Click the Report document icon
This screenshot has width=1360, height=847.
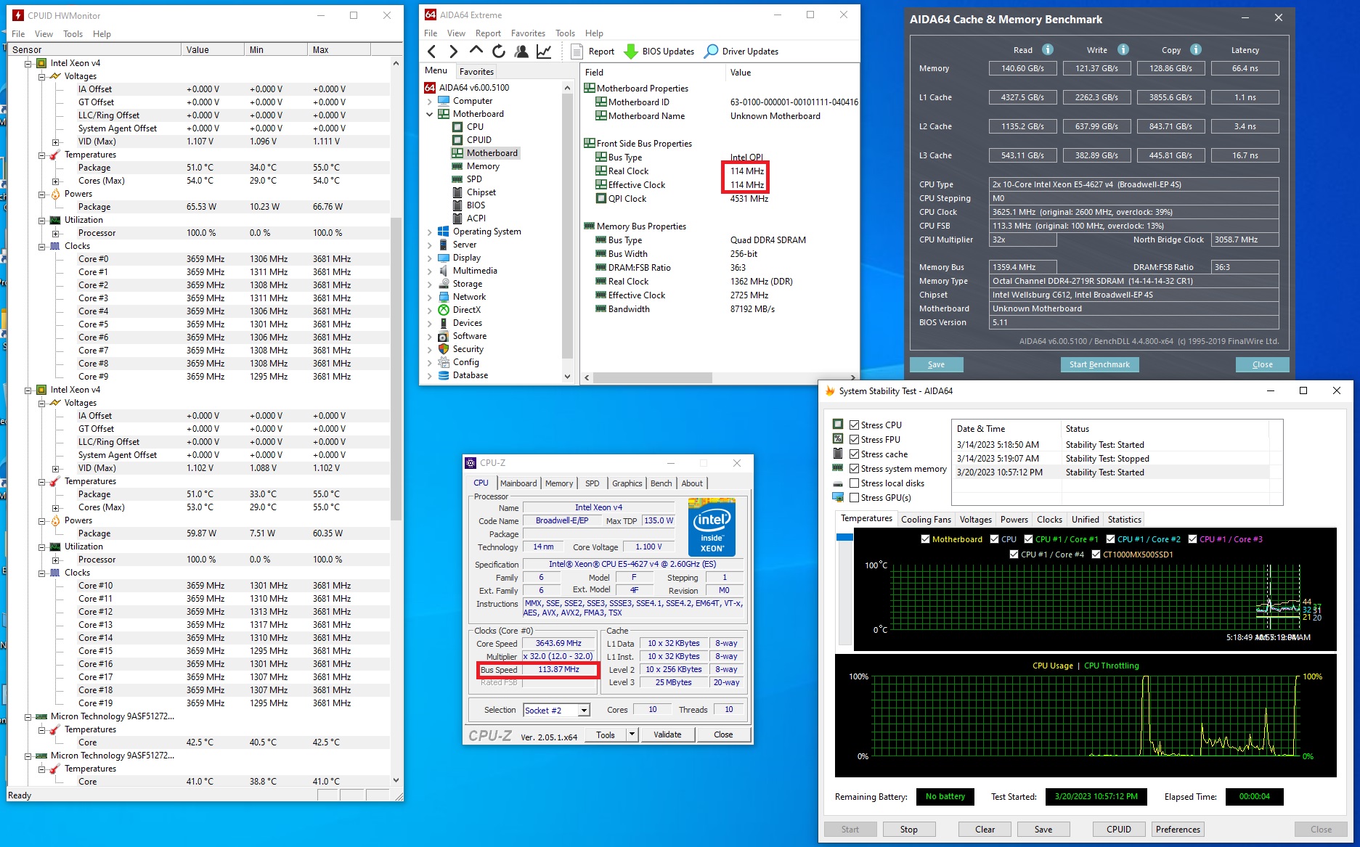pyautogui.click(x=577, y=51)
